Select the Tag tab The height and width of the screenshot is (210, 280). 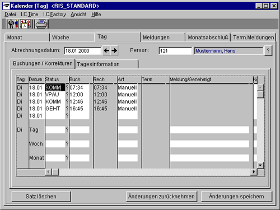coord(118,37)
